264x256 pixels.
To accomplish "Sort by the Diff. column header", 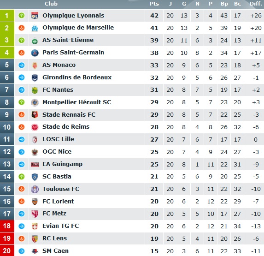I will tap(256, 4).
